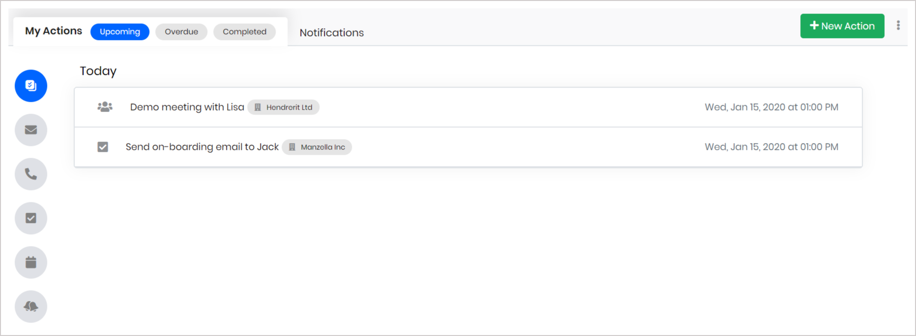Toggle the Upcoming actions filter
916x336 pixels.
119,31
